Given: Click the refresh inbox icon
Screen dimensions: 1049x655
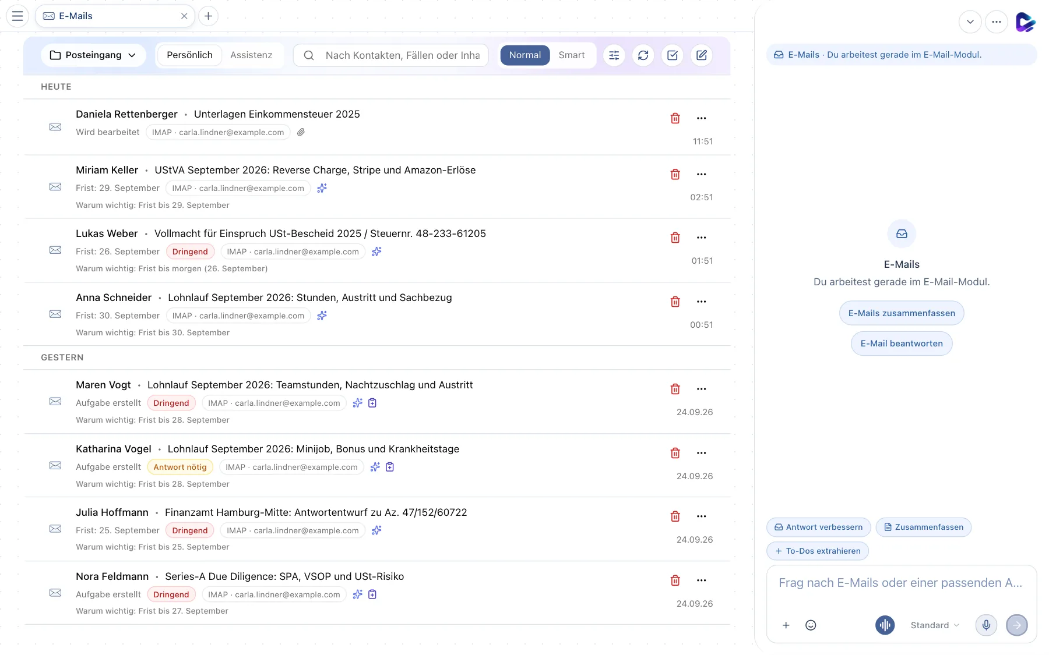Looking at the screenshot, I should (x=643, y=55).
